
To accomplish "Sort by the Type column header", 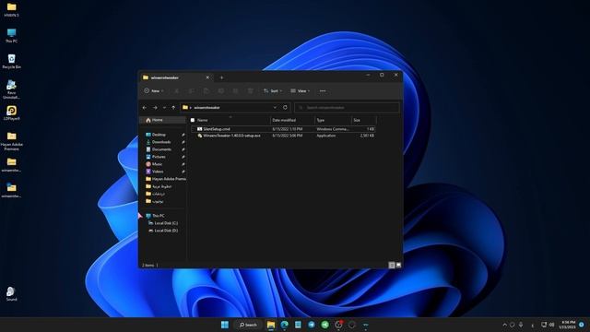I will 333,120.
